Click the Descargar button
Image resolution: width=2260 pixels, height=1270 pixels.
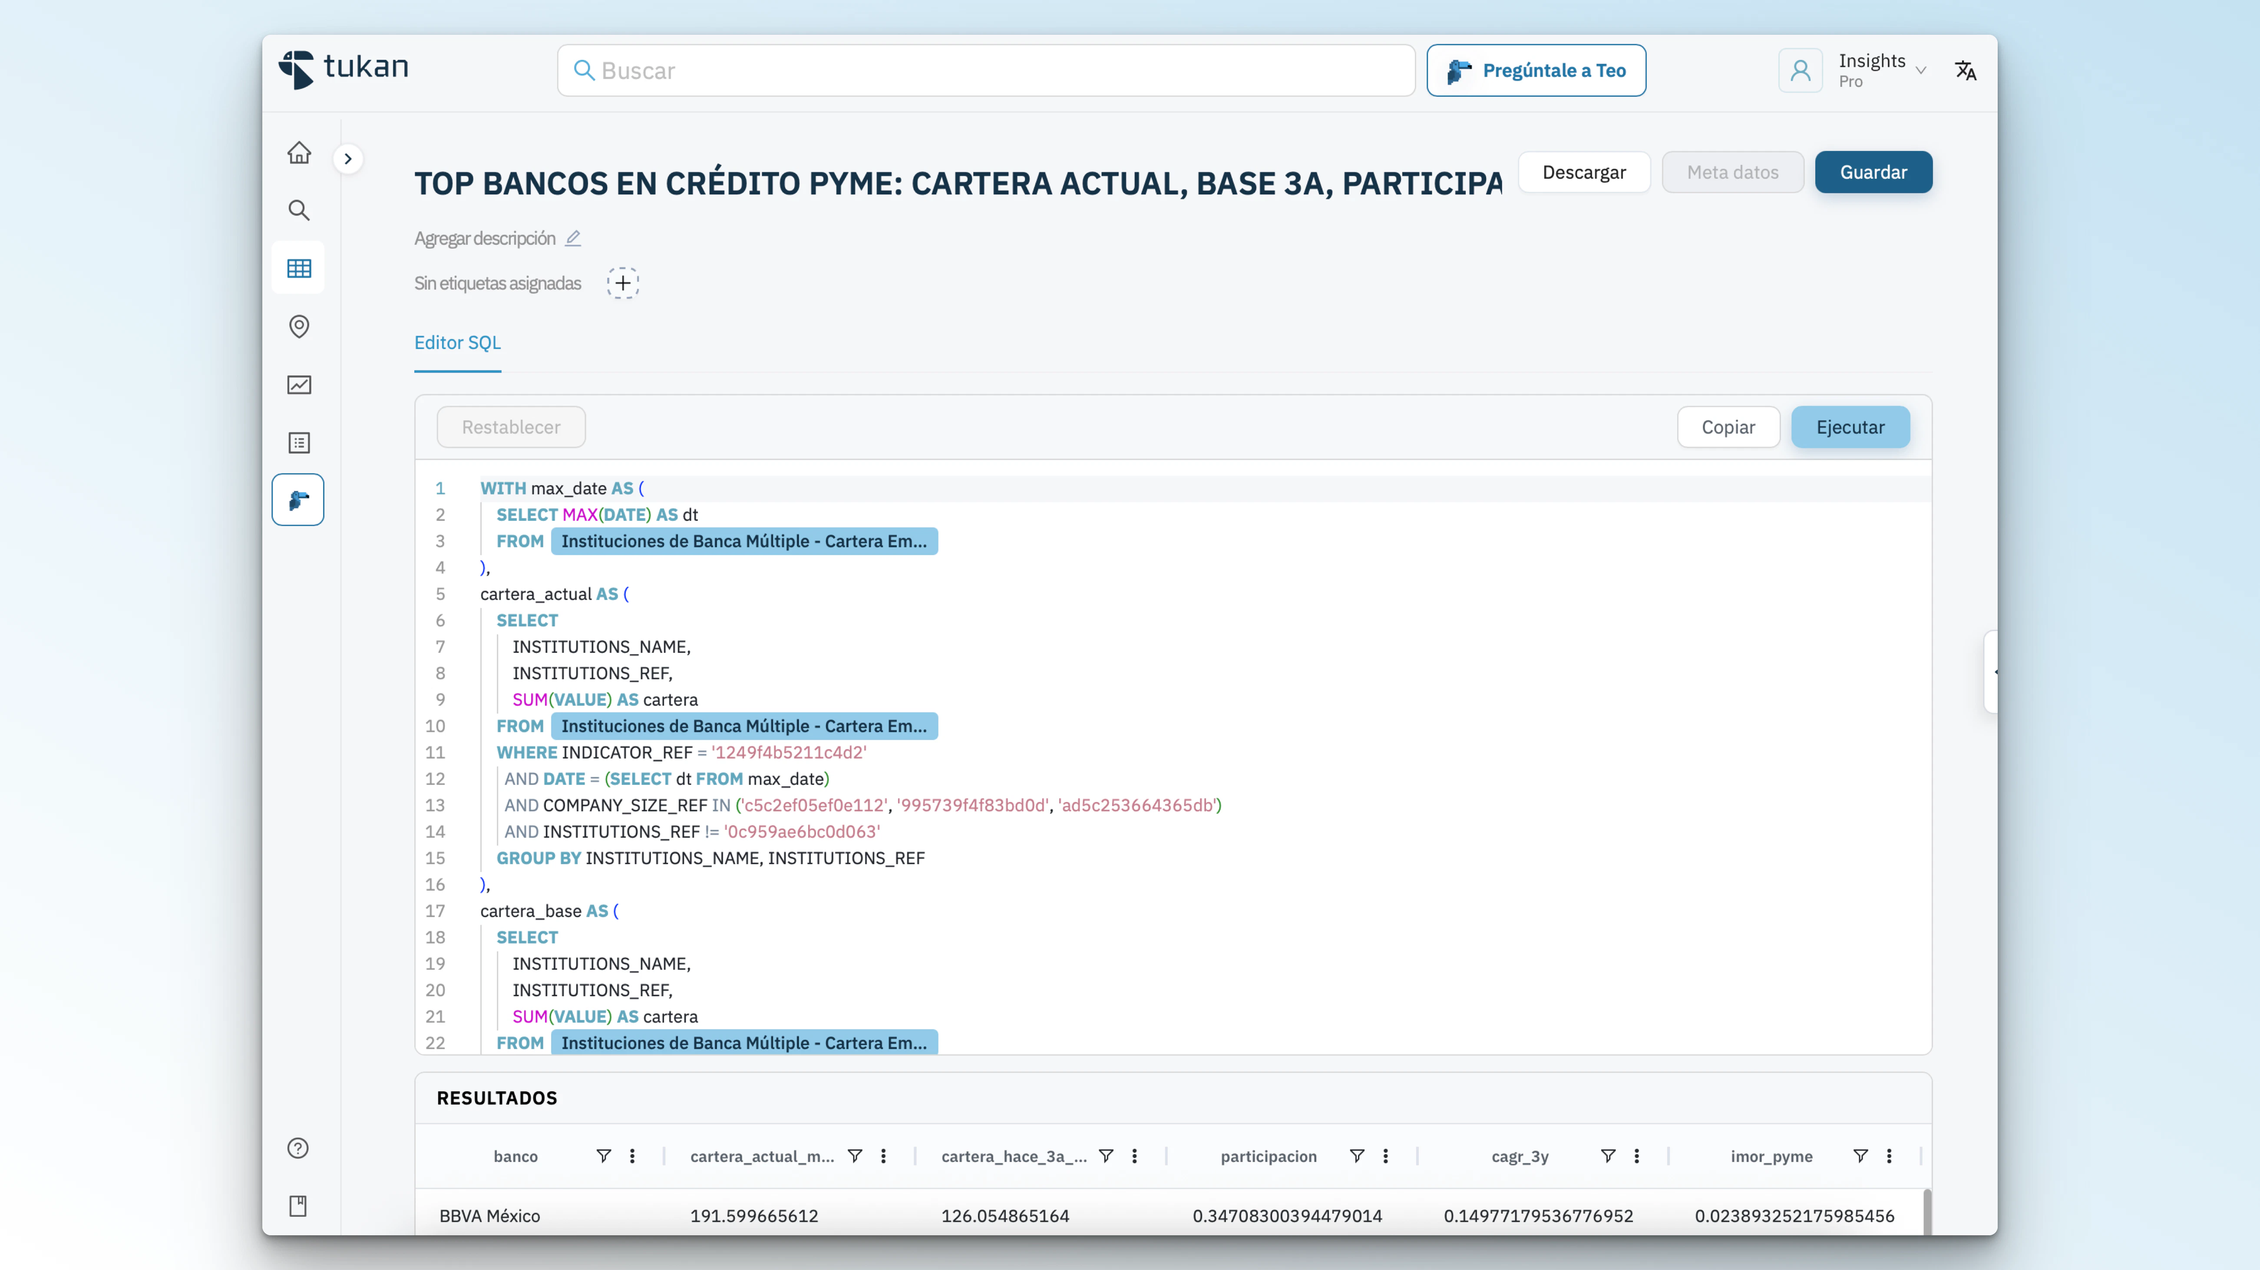pos(1583,172)
